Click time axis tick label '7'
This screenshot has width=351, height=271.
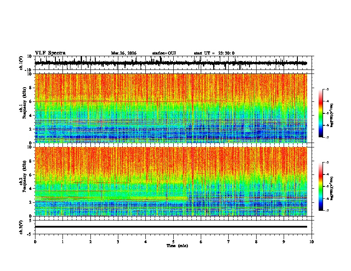229,242
